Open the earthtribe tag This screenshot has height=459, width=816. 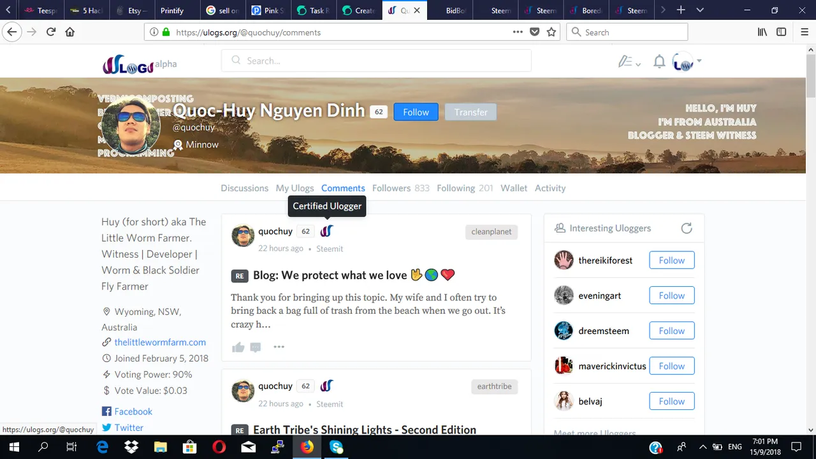pyautogui.click(x=494, y=386)
